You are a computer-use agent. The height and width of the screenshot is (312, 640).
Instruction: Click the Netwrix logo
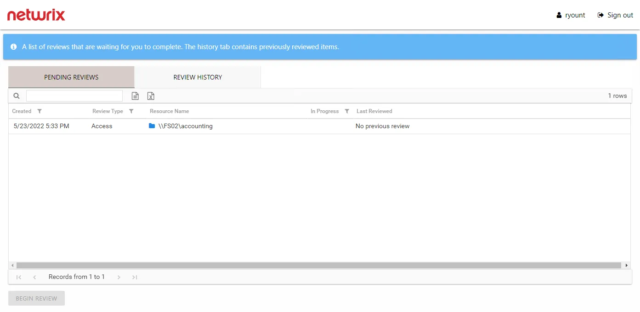point(36,15)
